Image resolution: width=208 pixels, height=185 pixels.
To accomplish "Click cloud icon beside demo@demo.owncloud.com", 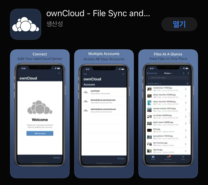I will coord(86,102).
